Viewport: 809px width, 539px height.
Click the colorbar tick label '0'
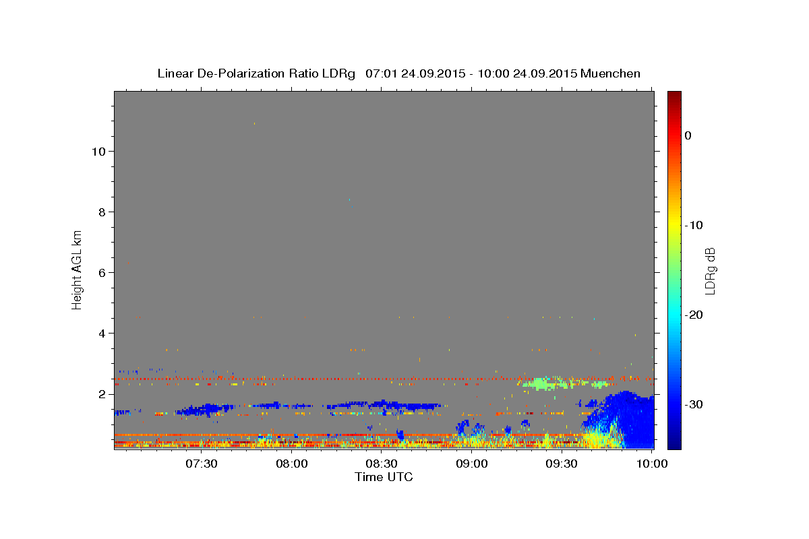(688, 135)
